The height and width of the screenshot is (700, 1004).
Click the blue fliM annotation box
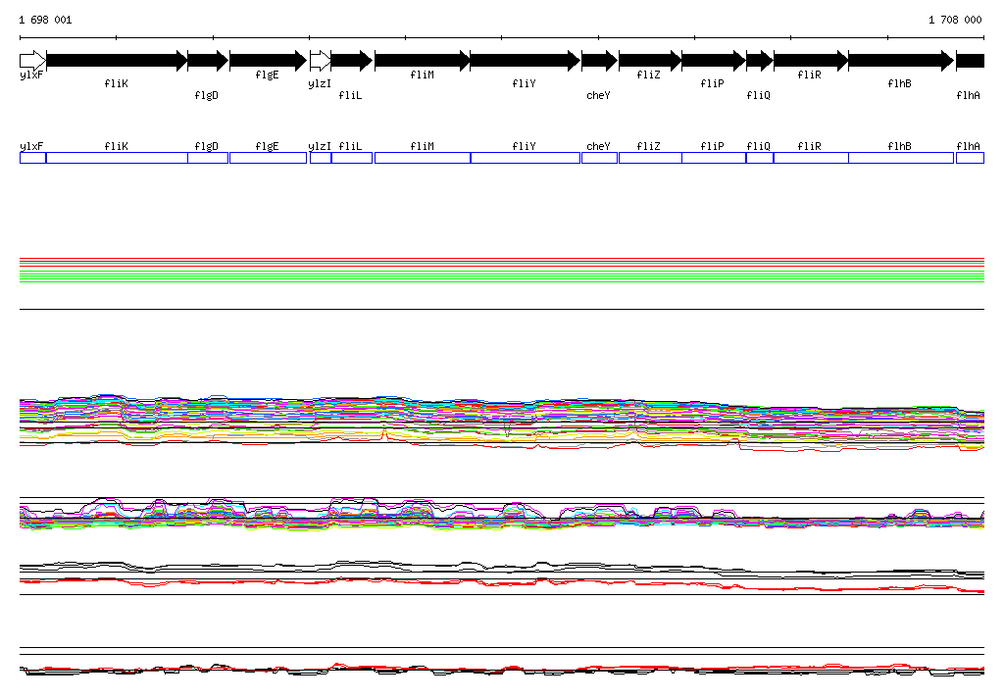pyautogui.click(x=423, y=158)
